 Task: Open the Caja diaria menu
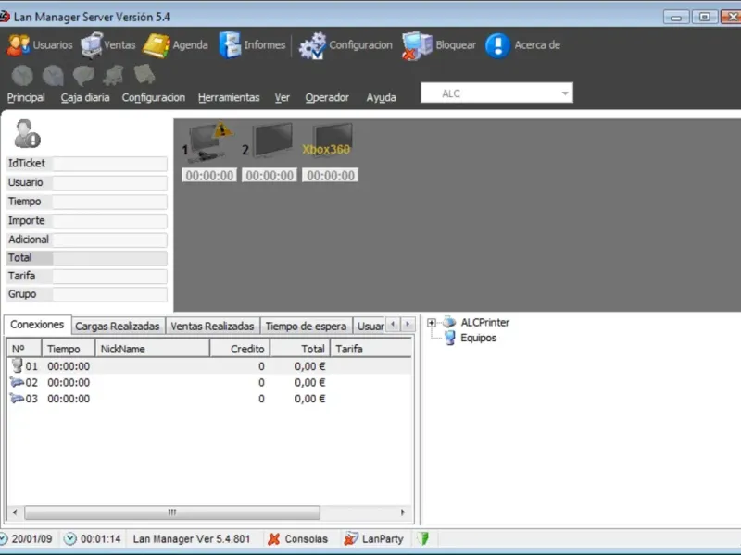pyautogui.click(x=84, y=97)
